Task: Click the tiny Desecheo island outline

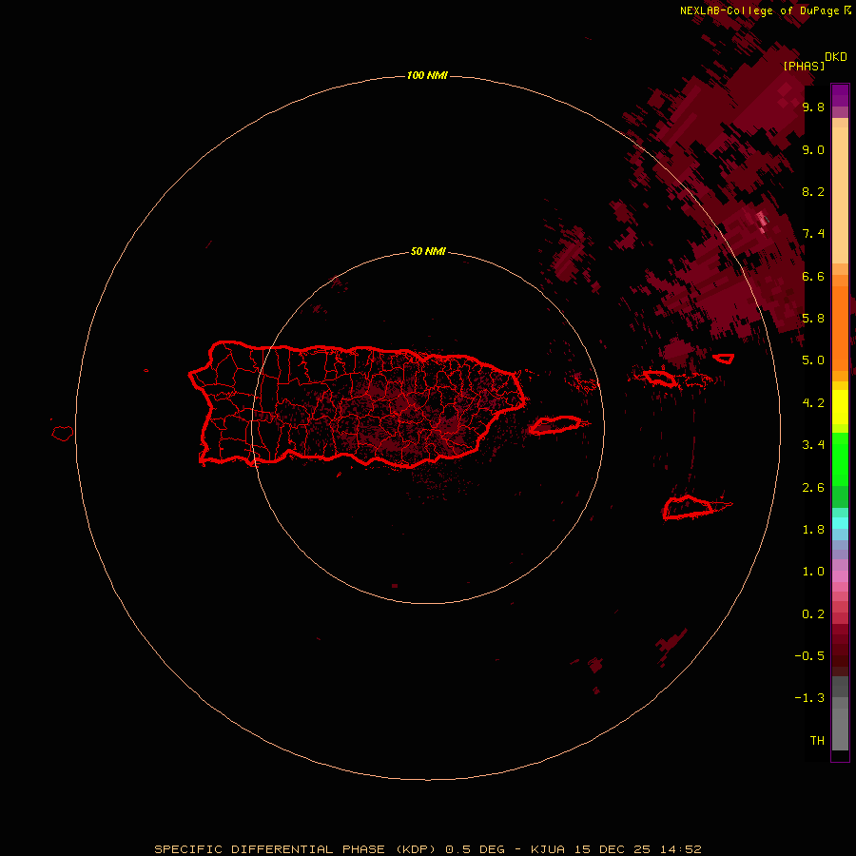Action: pyautogui.click(x=146, y=371)
